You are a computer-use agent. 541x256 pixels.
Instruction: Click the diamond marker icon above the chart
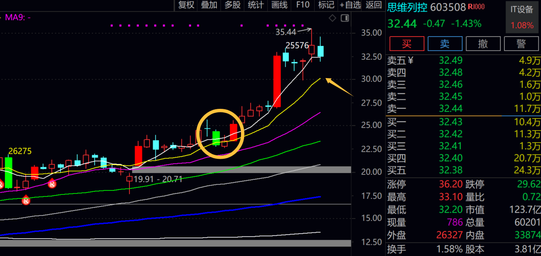tap(332, 18)
